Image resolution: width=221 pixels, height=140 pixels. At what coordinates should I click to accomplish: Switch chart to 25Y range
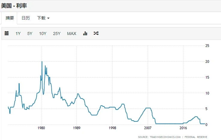pos(57,34)
